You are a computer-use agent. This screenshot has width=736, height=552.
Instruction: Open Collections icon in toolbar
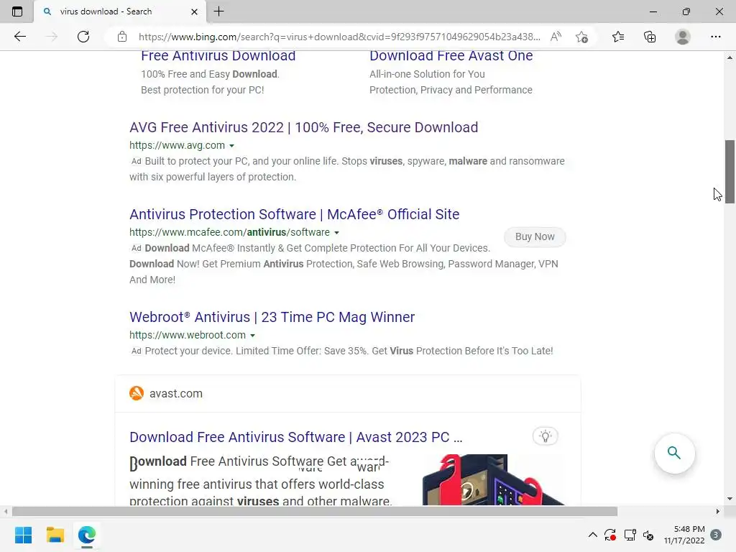pos(650,37)
